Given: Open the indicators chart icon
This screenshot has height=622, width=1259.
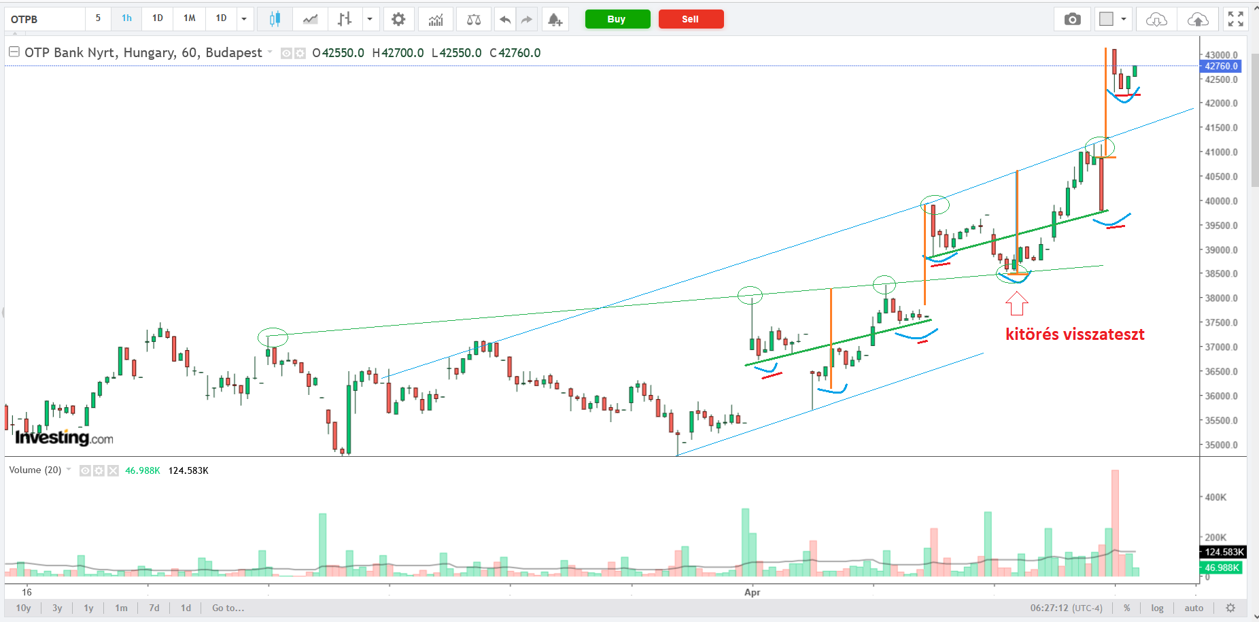Looking at the screenshot, I should [x=436, y=19].
